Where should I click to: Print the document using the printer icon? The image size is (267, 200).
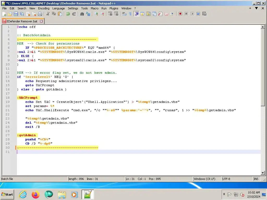40,14
